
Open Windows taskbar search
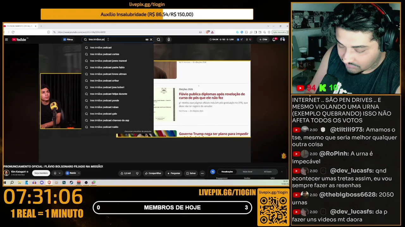coord(12,183)
